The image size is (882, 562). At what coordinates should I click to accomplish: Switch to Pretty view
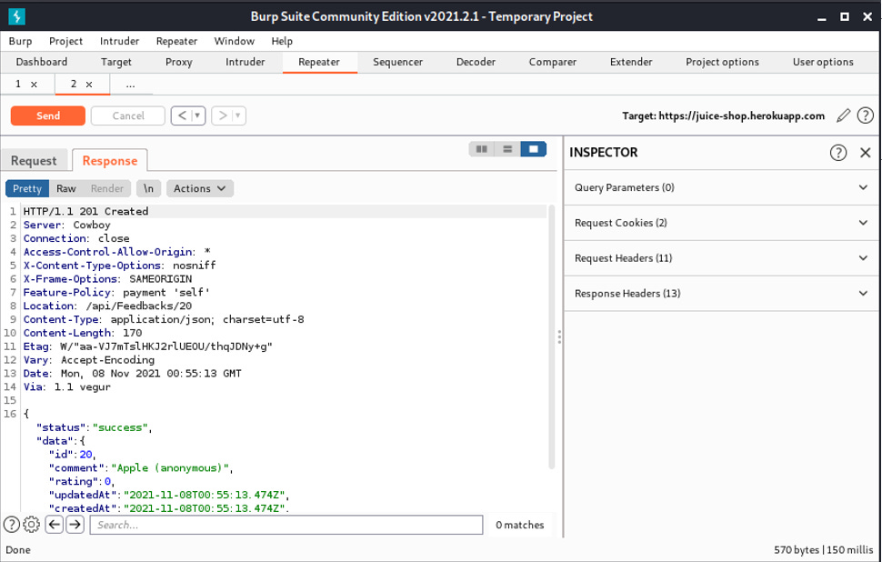[x=27, y=188]
